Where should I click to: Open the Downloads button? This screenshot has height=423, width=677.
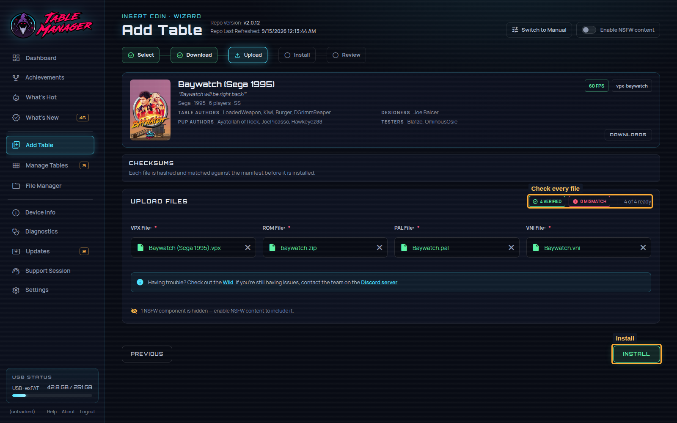click(x=628, y=135)
